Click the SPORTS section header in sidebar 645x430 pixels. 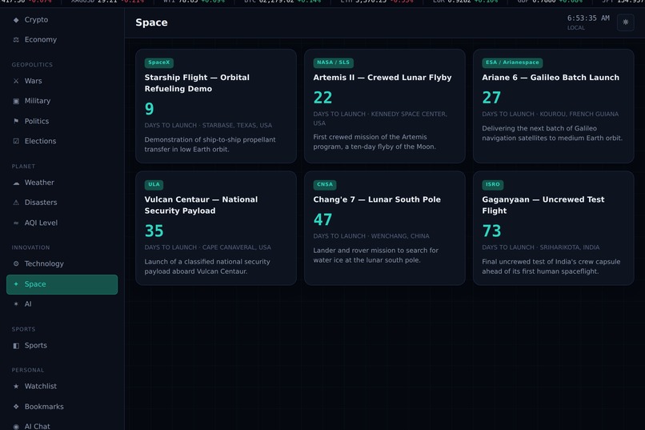23,329
